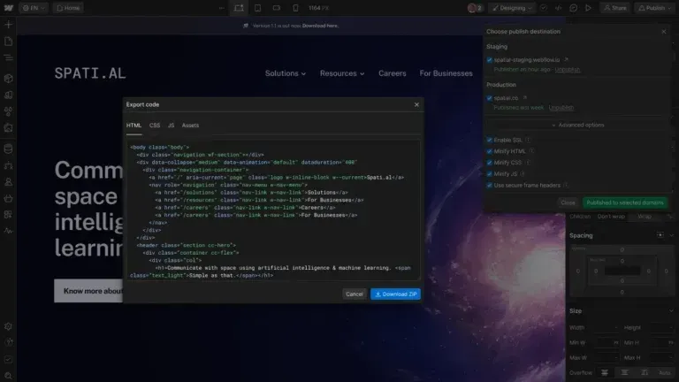Unpublish the production spatial.co domain
679x382 pixels.
point(561,107)
